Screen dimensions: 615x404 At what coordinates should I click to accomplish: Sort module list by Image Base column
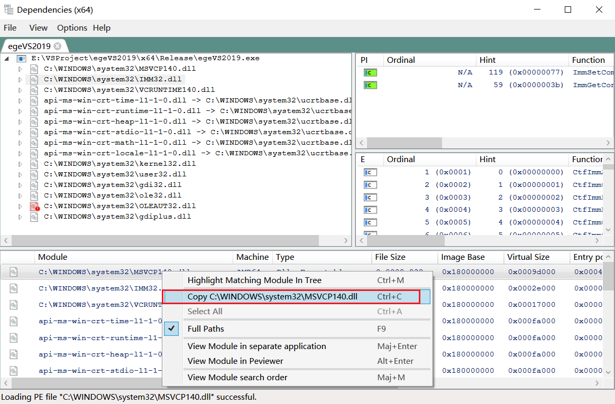[471, 257]
